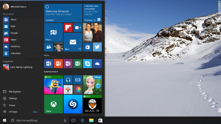221x124 pixels.
Task: Open Task View on the taskbar
Action: tap(73, 120)
